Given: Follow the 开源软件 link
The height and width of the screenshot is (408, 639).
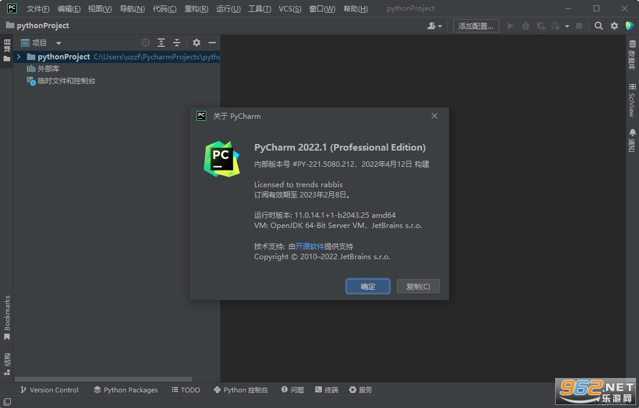Looking at the screenshot, I should [310, 247].
